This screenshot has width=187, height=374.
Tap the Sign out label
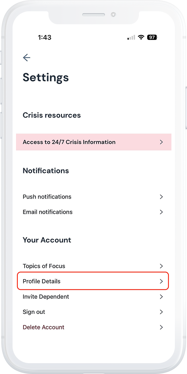(34, 312)
